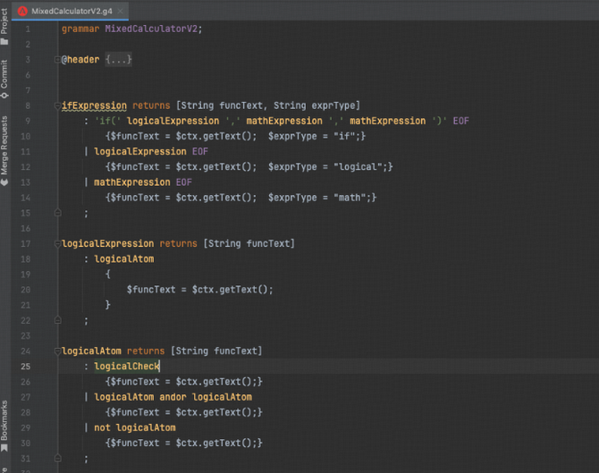Click the fold end marker on line 22
This screenshot has width=599, height=473.
tap(58, 320)
